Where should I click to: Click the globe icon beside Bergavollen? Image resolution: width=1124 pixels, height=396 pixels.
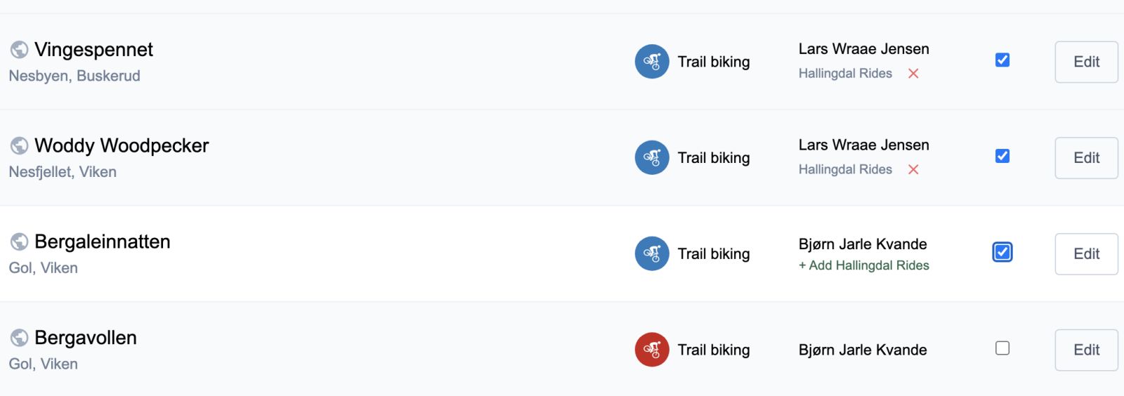click(19, 338)
